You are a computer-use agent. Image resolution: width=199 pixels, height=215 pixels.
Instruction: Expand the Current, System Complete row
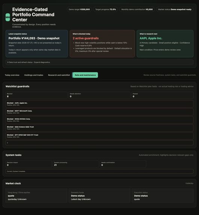point(100,171)
